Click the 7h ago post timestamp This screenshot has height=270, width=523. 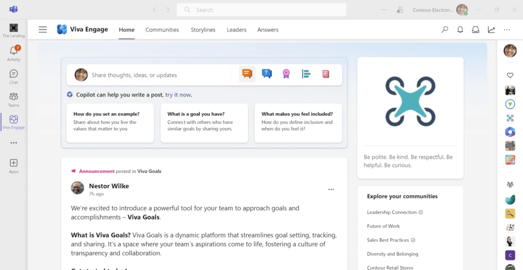click(x=97, y=193)
